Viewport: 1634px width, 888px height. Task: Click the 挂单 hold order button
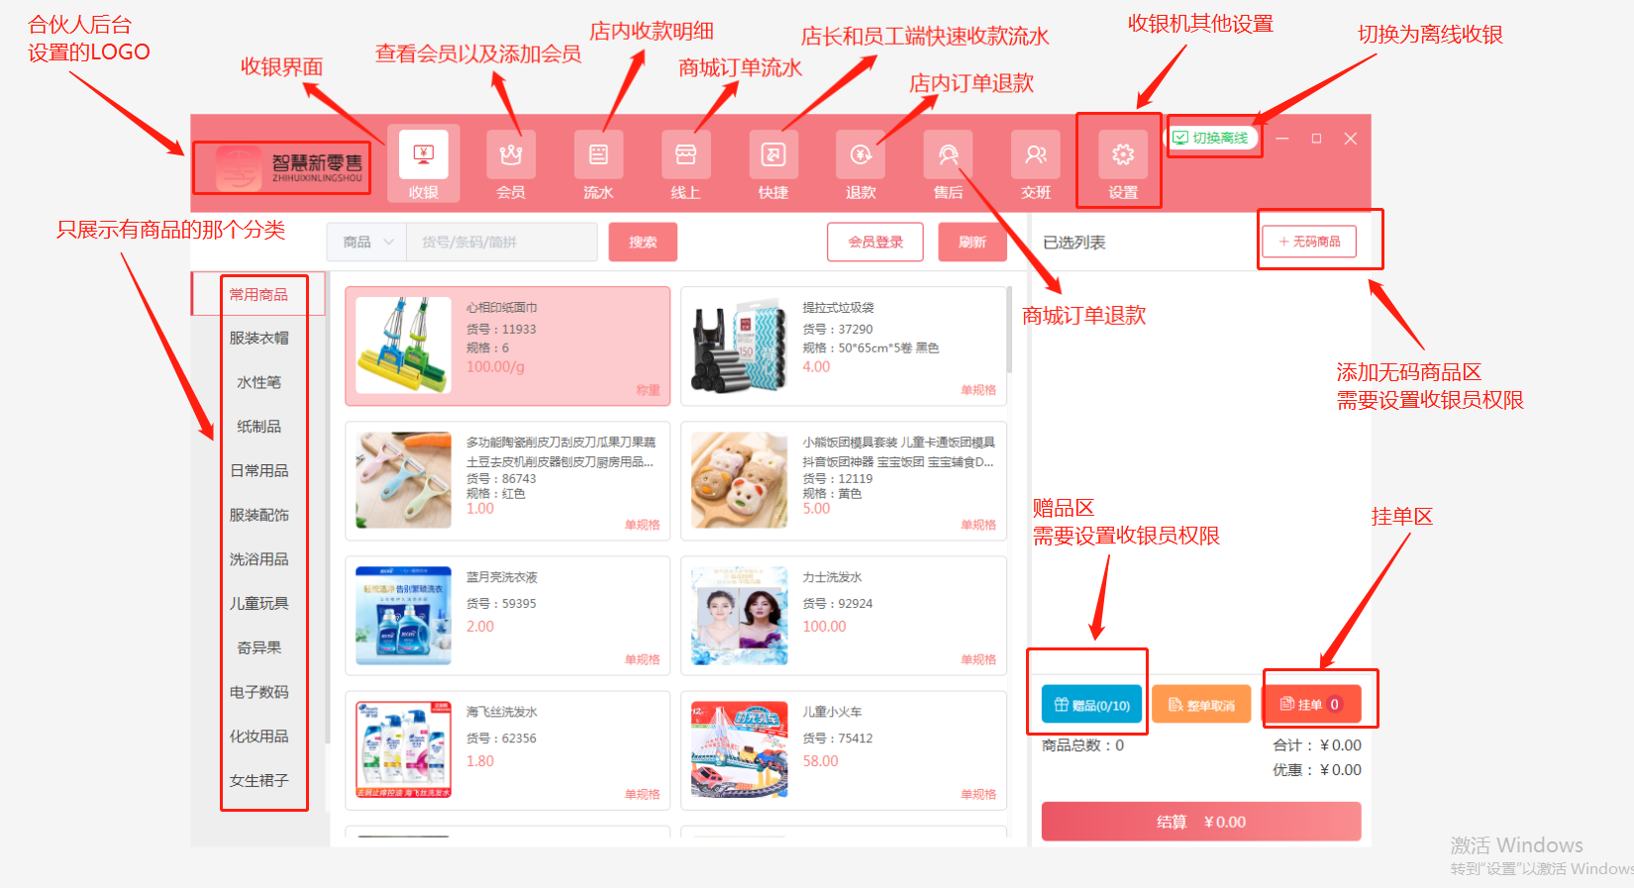click(x=1311, y=705)
